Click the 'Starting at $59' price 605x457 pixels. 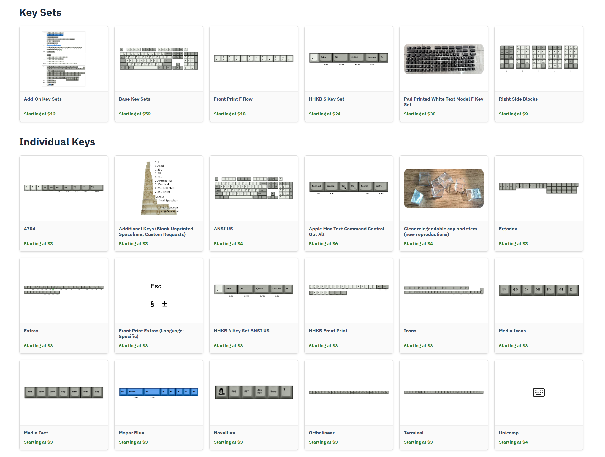pos(135,114)
